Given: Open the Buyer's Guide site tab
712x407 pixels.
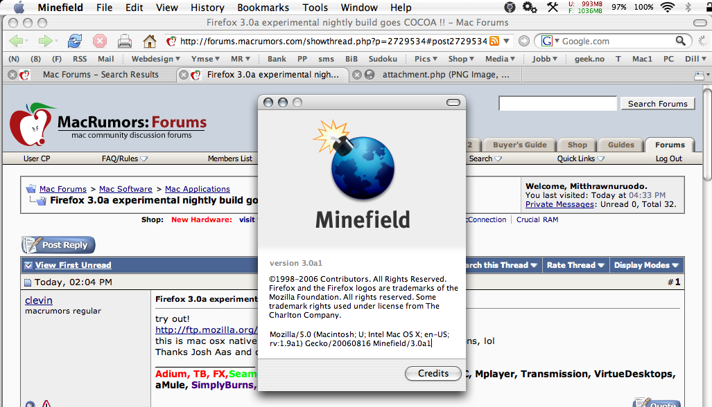Looking at the screenshot, I should [519, 145].
